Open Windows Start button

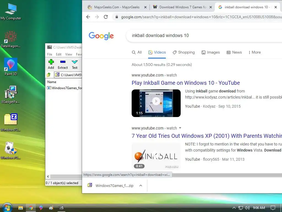(7, 208)
